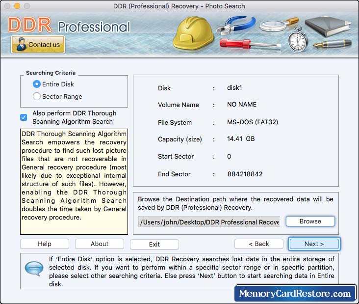Click the DDR logo in header
The height and width of the screenshot is (304, 359).
pyautogui.click(x=30, y=25)
